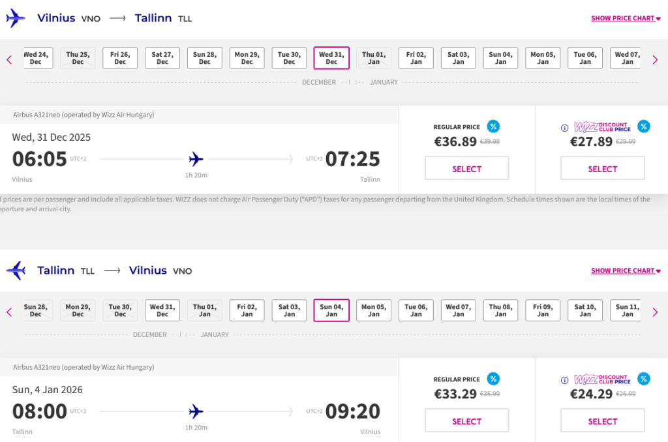Expand the price chart for Vilnius to Tallinn
This screenshot has width=668, height=442.
pyautogui.click(x=626, y=18)
